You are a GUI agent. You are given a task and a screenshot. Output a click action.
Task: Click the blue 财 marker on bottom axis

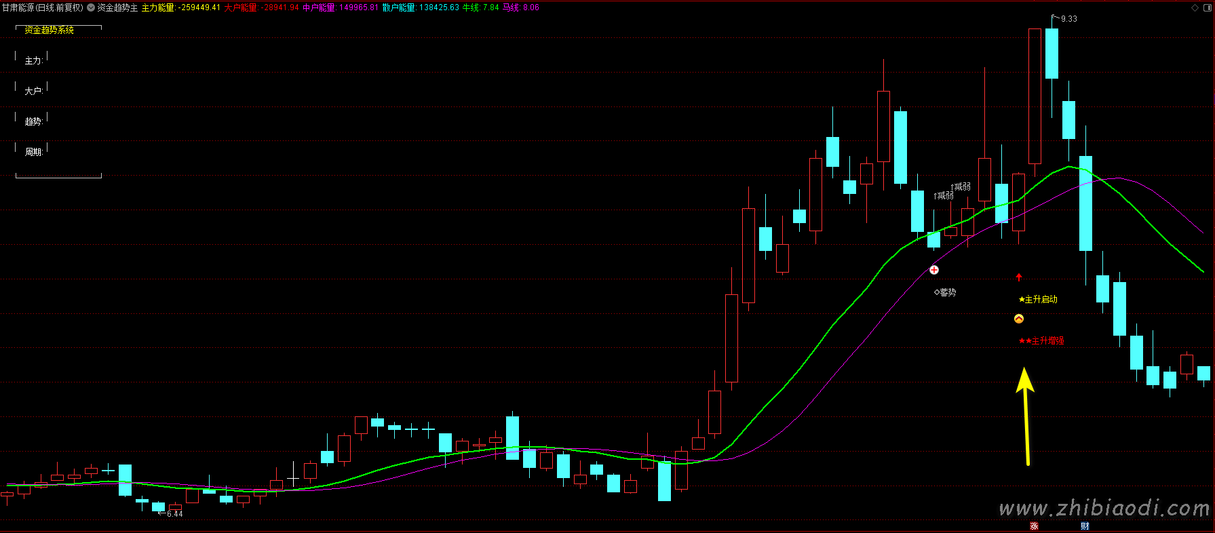click(x=1085, y=526)
